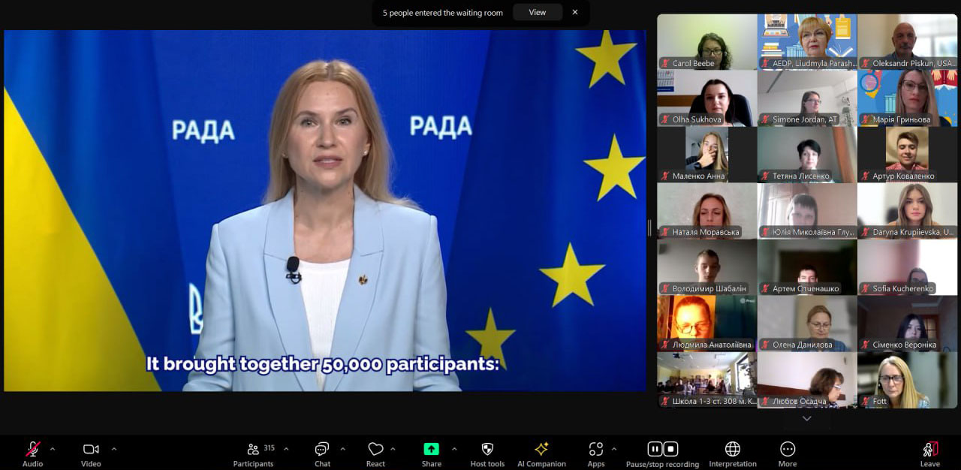Open the More options menu

(788, 453)
